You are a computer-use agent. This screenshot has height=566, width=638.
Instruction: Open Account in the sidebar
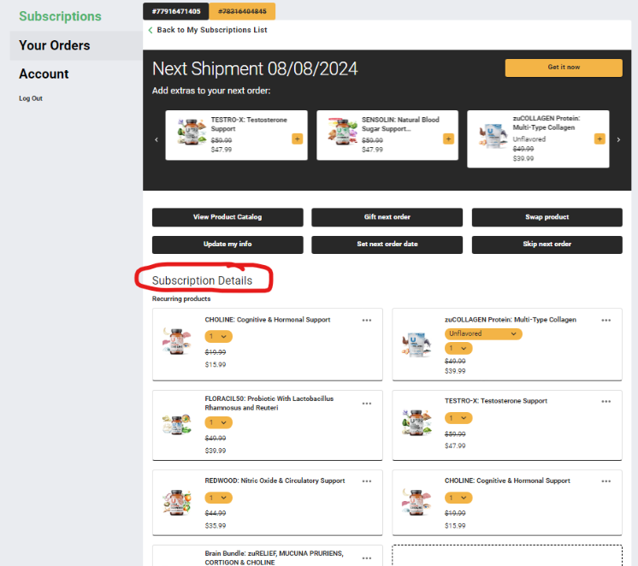pos(44,74)
